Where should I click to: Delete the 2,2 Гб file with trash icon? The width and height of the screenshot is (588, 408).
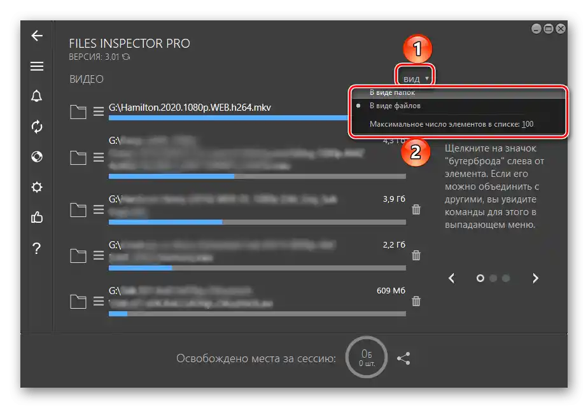point(416,255)
